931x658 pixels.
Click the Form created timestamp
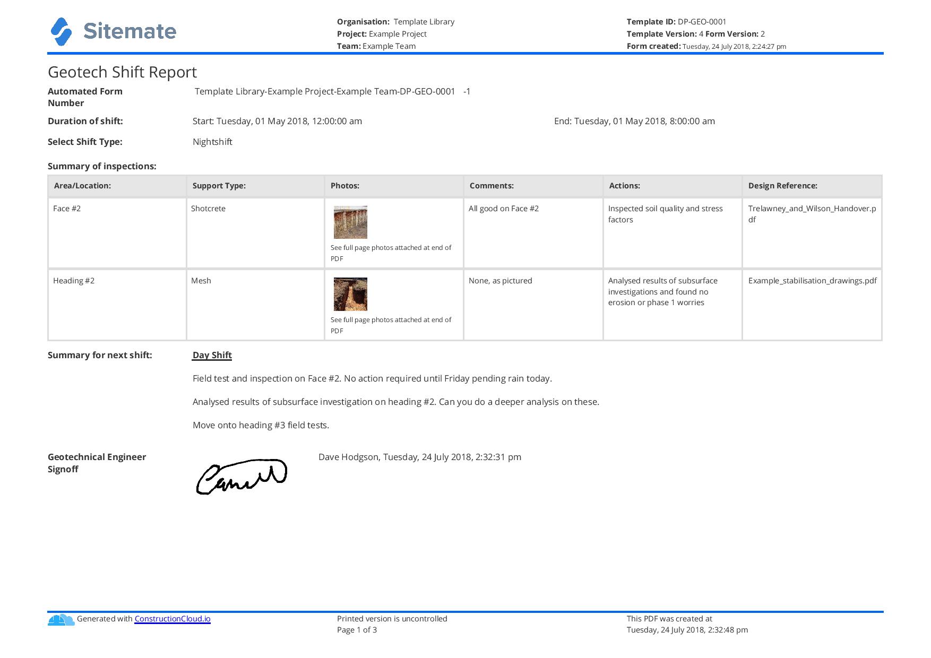[x=706, y=46]
